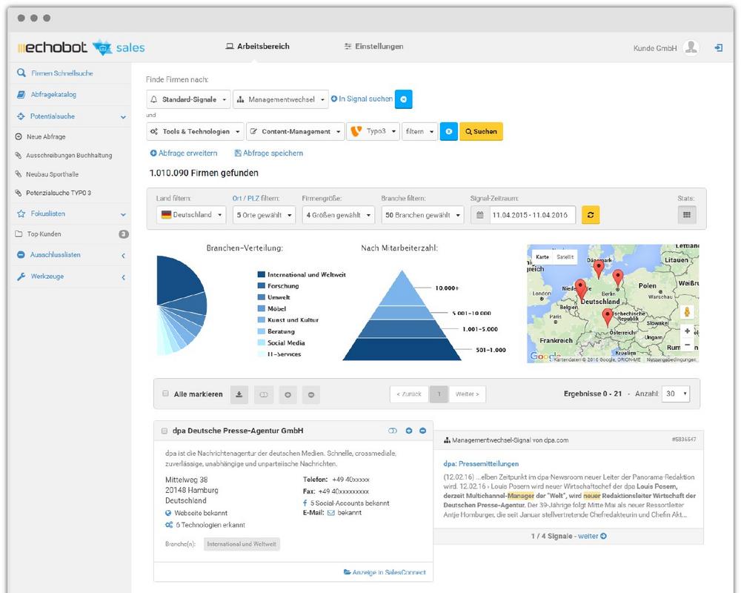Screen dimensions: 741x593
Task: Show next signal via weiter link
Action: pyautogui.click(x=592, y=536)
